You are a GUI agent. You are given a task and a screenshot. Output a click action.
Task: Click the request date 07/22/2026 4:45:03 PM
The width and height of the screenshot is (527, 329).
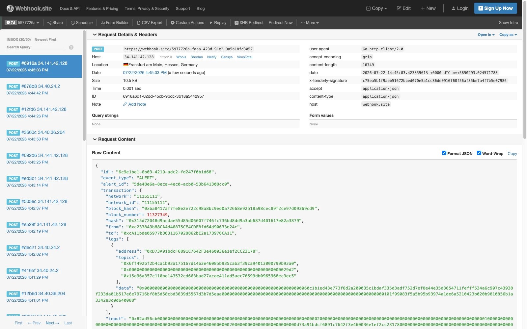point(145,73)
